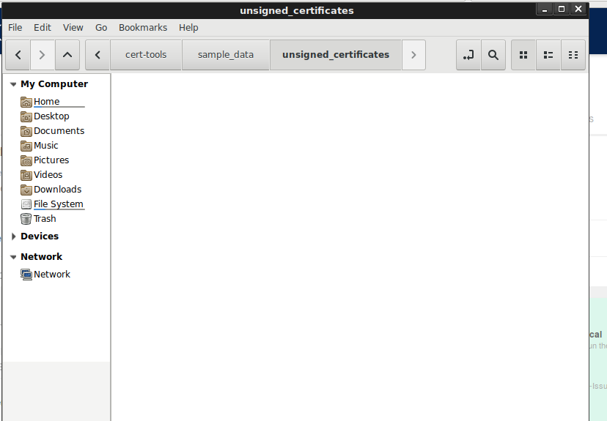The image size is (607, 421).
Task: Select the Devices heading
Action: [x=40, y=236]
